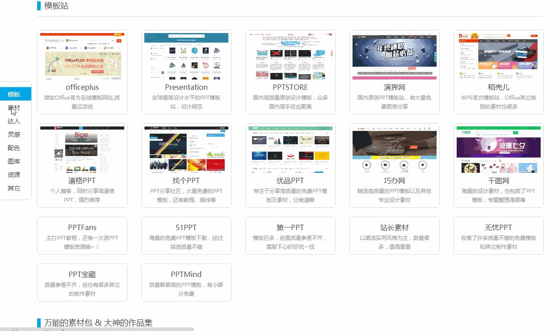Viewport: 559px width, 331px height.
Task: Visit the officeplus template site
Action: coord(82,87)
